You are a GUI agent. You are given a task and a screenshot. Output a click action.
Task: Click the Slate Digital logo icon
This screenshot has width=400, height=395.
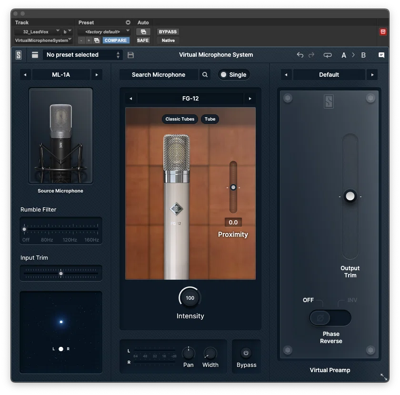point(19,55)
